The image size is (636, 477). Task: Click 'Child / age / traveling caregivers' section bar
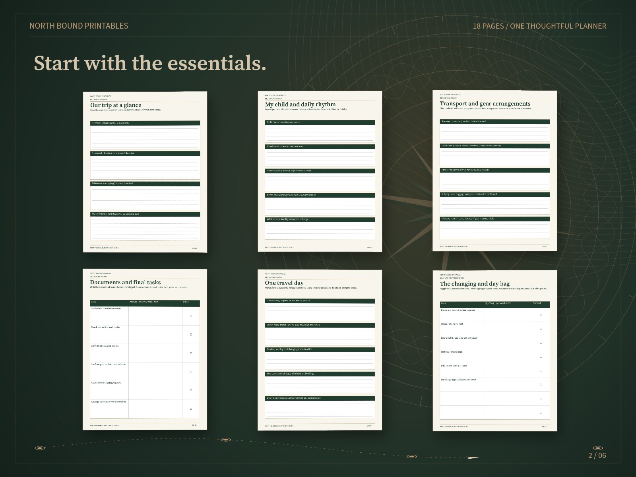pyautogui.click(x=320, y=122)
